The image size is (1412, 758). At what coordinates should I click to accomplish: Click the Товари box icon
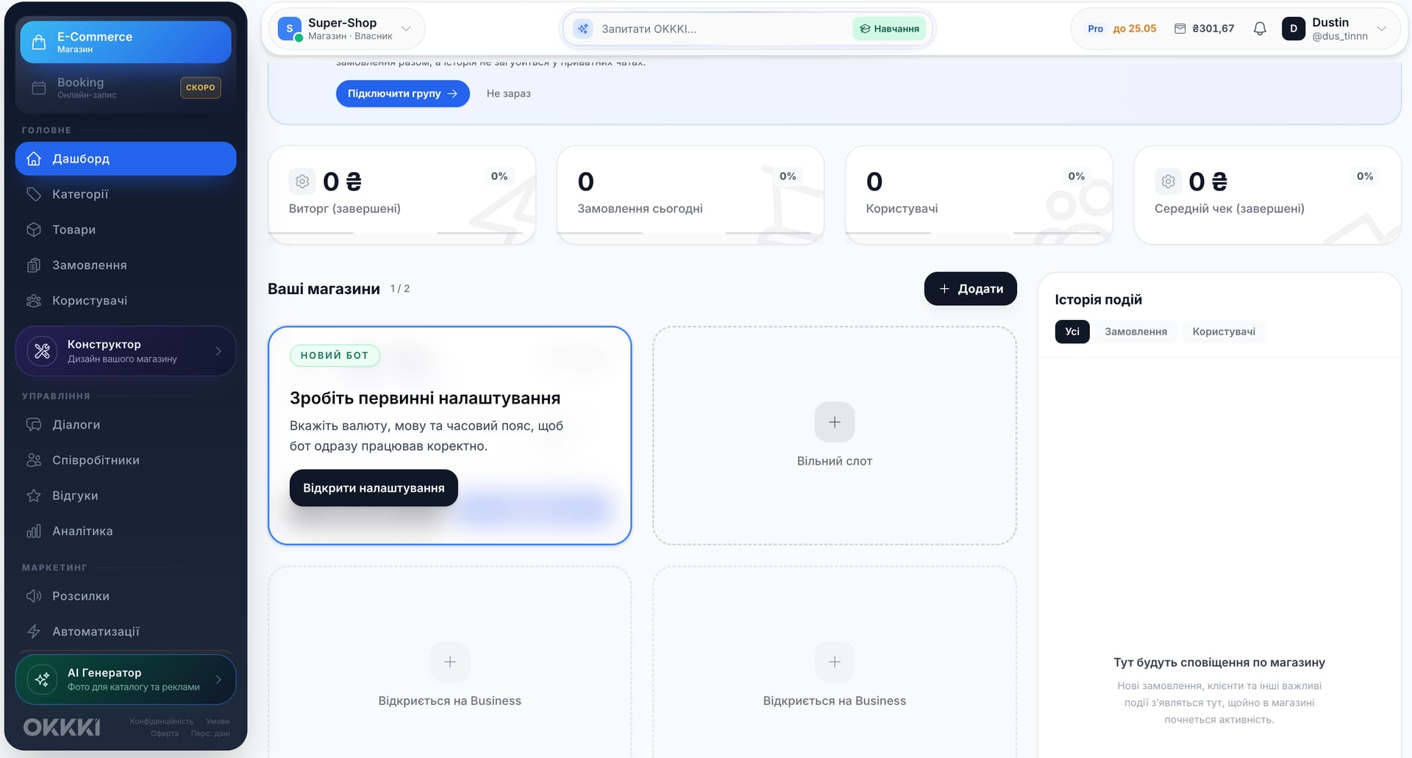[x=34, y=229]
